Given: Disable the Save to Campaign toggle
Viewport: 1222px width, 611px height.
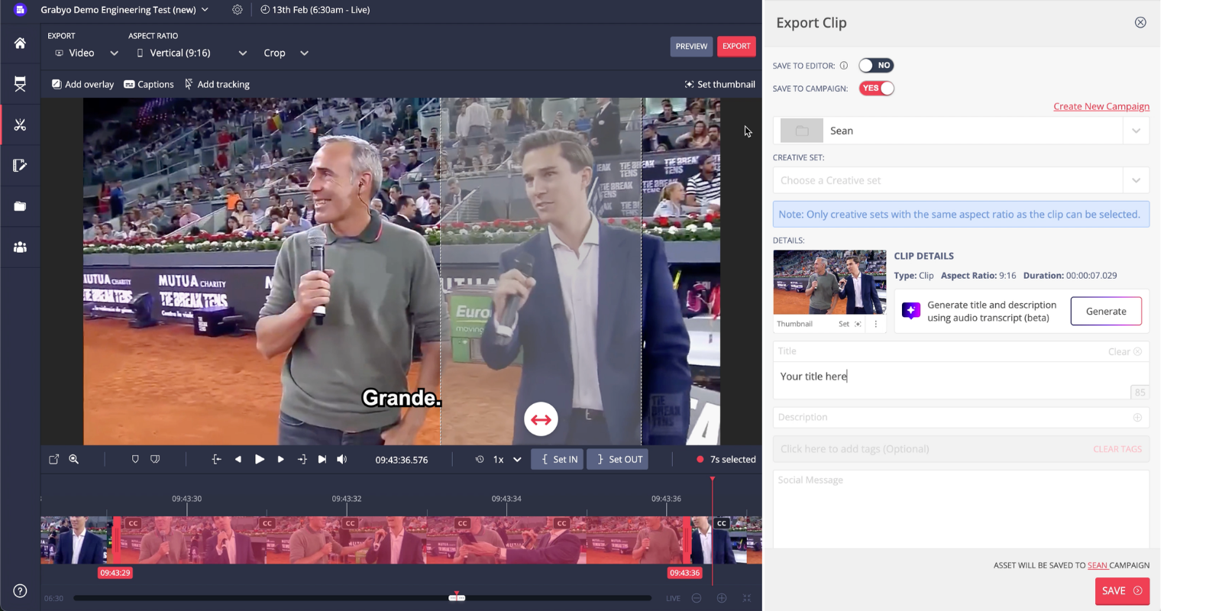Looking at the screenshot, I should tap(876, 89).
